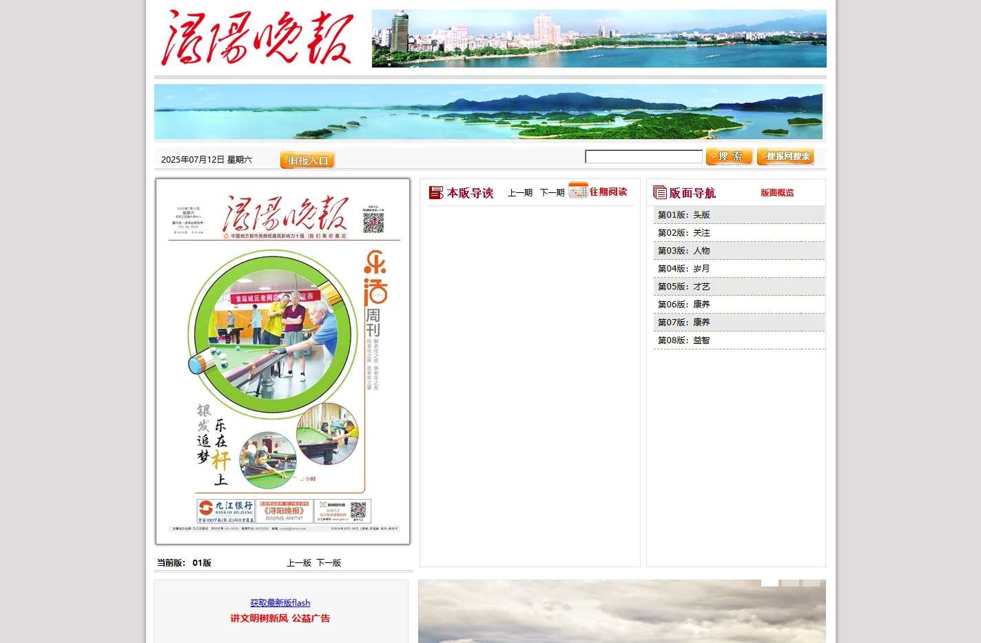Go to 上一版 previous page
981x643 pixels.
(x=299, y=563)
